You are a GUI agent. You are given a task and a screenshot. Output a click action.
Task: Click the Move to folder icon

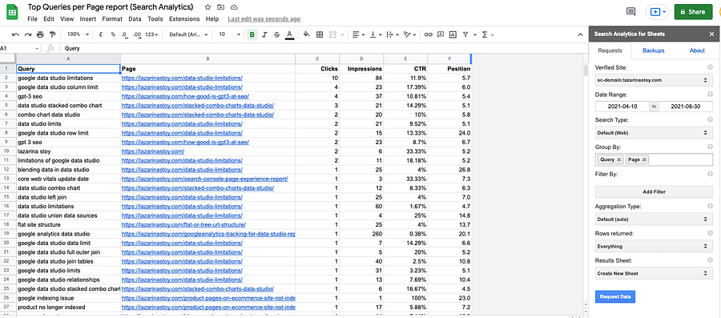[x=221, y=7]
